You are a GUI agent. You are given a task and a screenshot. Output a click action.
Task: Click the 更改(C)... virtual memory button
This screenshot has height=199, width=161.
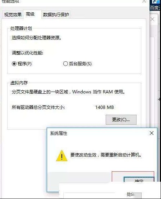[121, 120]
